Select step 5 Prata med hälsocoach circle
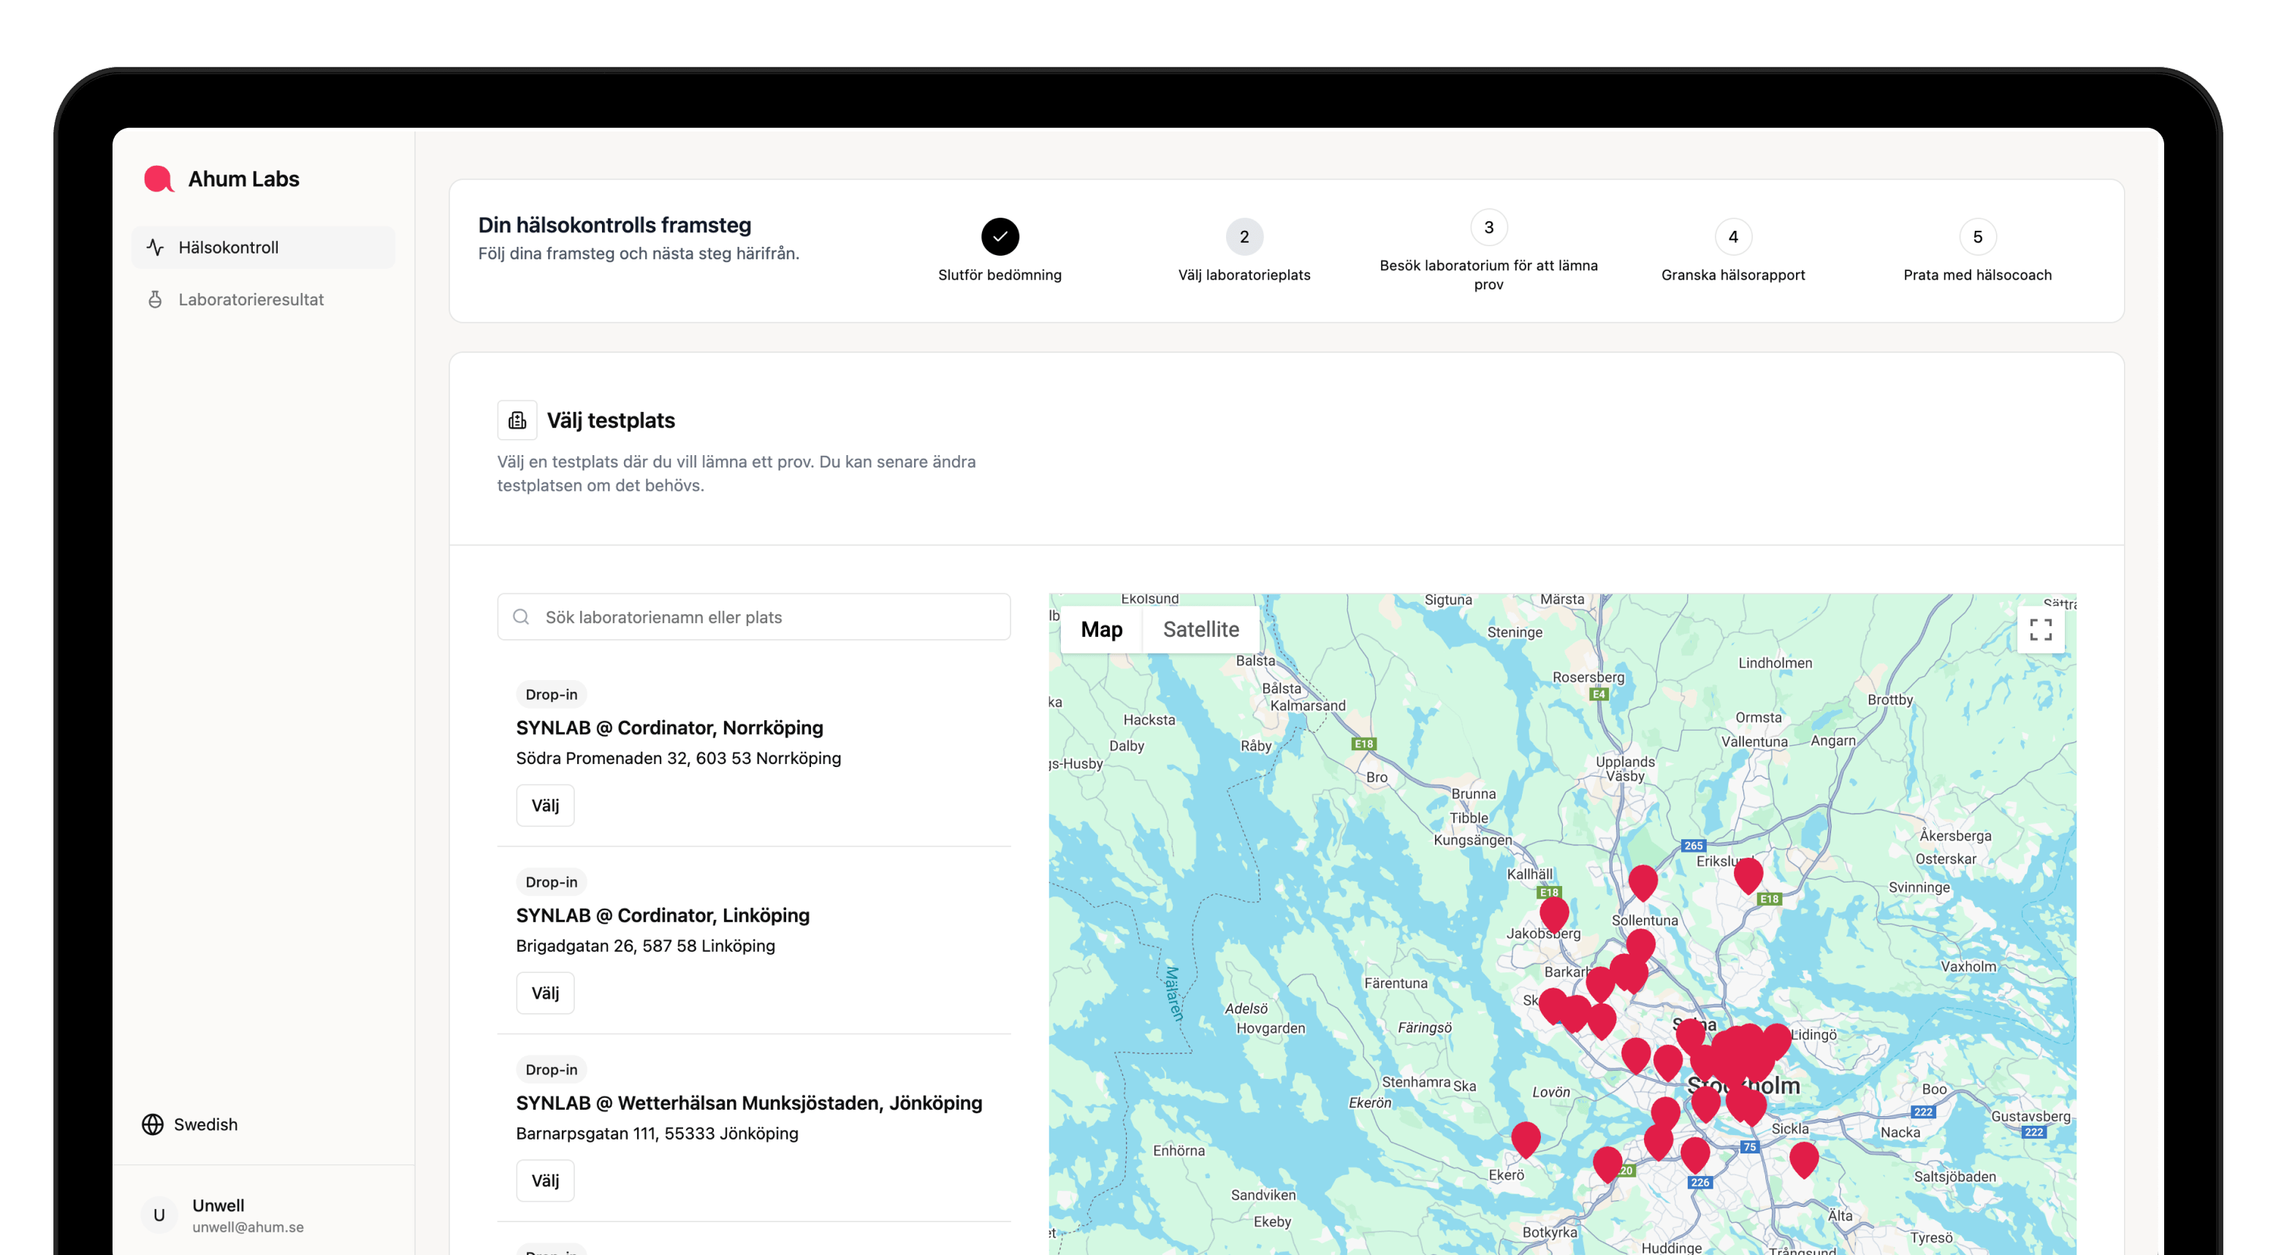The image size is (2284, 1255). click(1977, 237)
